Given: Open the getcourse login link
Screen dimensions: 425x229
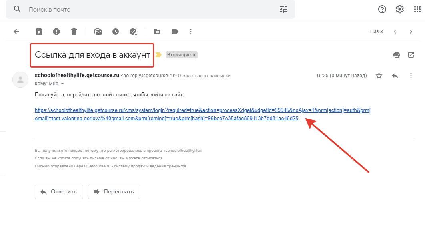Looking at the screenshot, I should pyautogui.click(x=202, y=114).
